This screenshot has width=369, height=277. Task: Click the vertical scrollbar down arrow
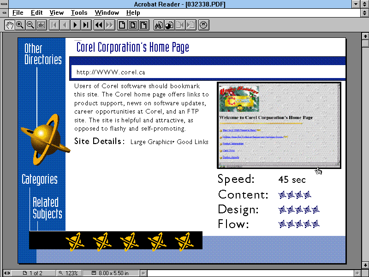(x=365, y=265)
